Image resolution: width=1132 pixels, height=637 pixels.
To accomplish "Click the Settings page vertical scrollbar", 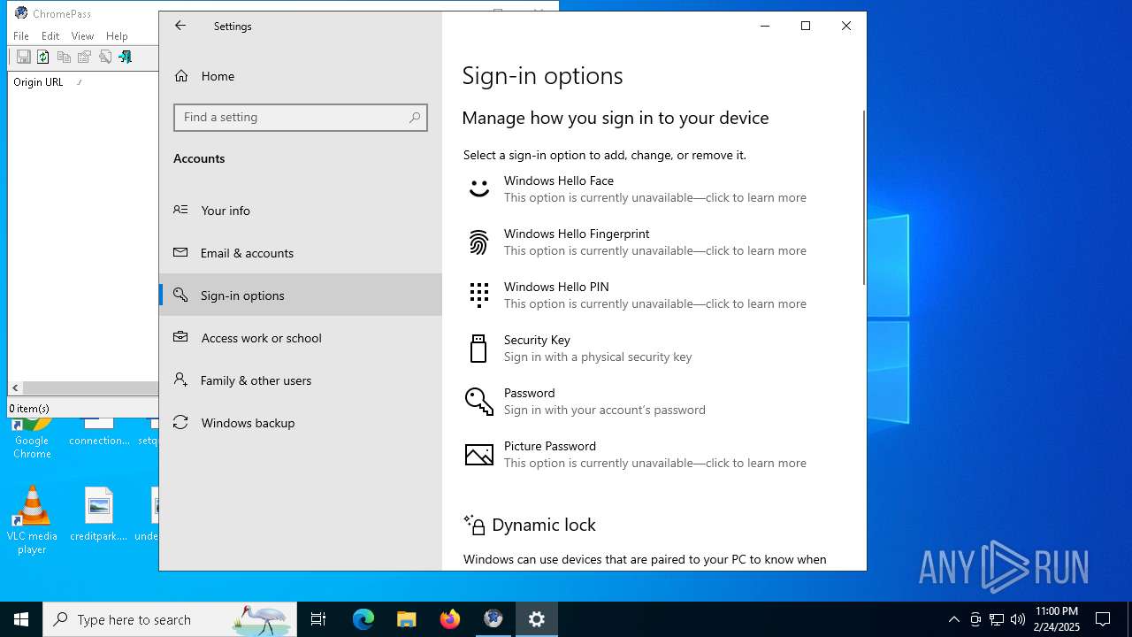I will (x=864, y=197).
